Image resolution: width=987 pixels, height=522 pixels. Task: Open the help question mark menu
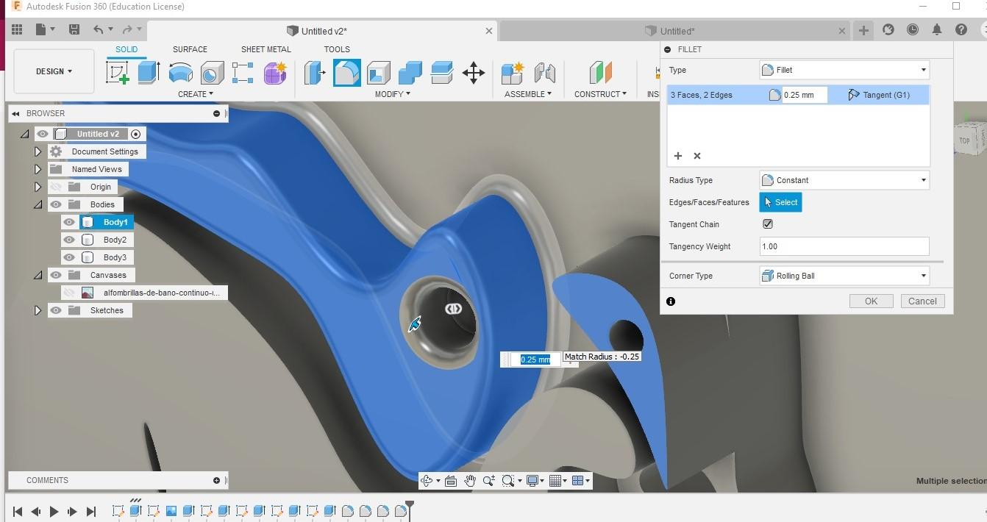coord(961,29)
